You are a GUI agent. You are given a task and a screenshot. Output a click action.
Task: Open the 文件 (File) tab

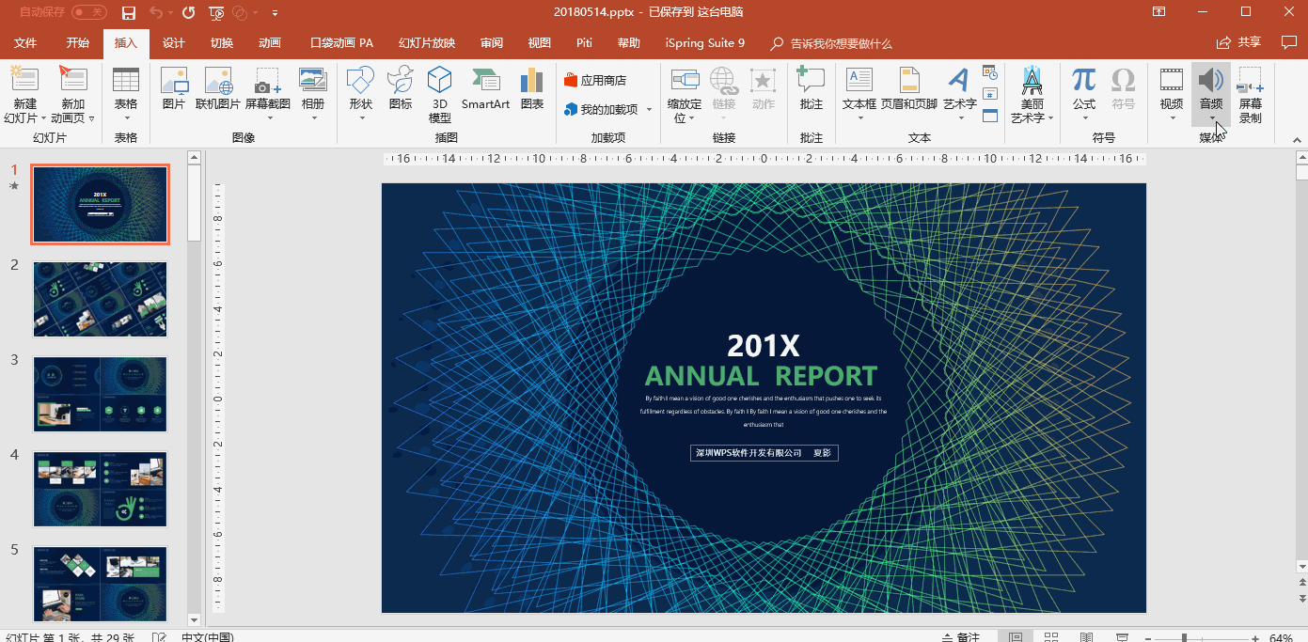(x=25, y=43)
